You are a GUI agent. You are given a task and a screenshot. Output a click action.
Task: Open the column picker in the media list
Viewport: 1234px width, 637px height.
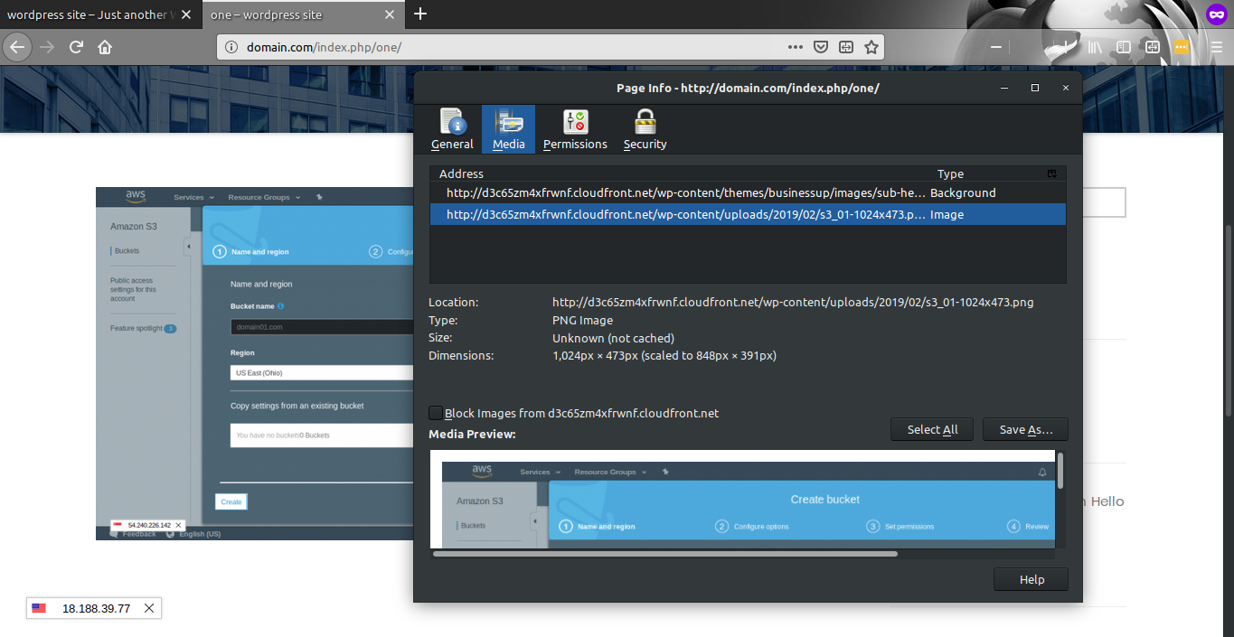1052,173
